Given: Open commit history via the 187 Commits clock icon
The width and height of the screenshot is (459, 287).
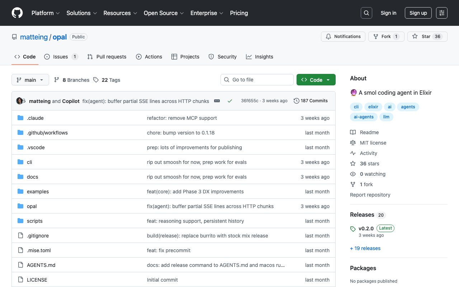Looking at the screenshot, I should pos(296,101).
